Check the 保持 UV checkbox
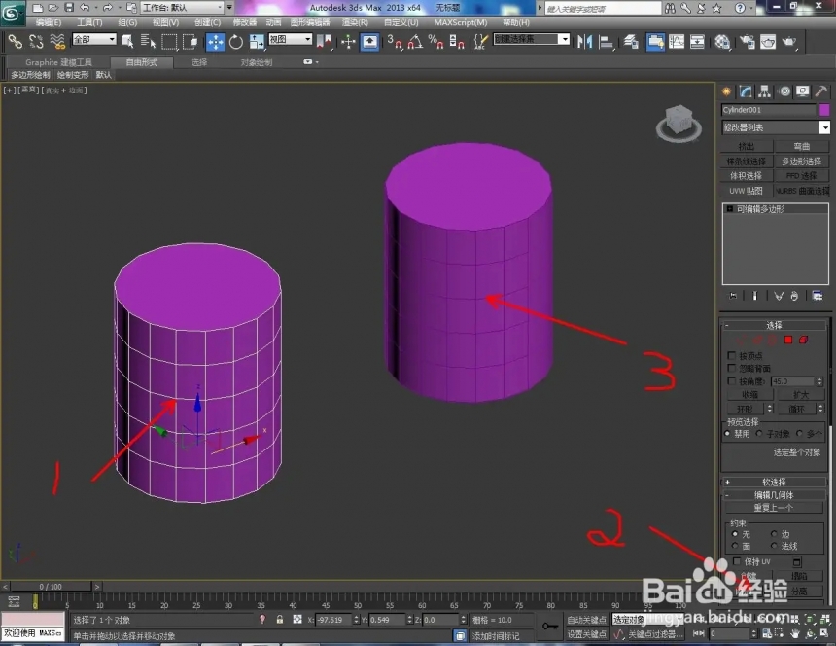The image size is (836, 646). tap(737, 561)
